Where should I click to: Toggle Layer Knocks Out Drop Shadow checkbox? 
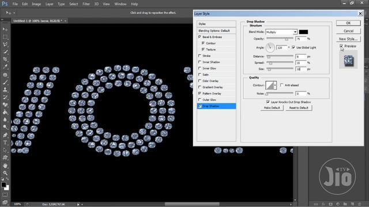[x=268, y=102]
